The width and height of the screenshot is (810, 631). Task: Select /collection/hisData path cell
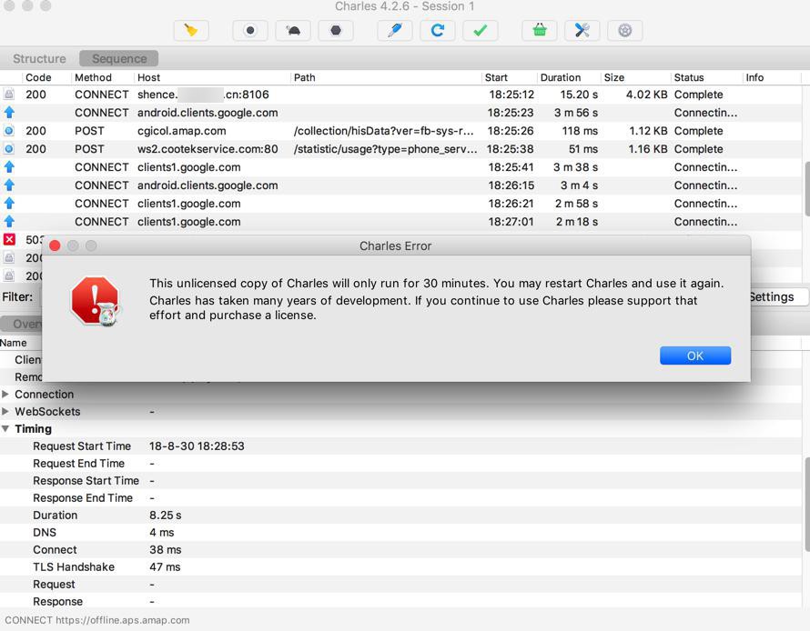383,131
